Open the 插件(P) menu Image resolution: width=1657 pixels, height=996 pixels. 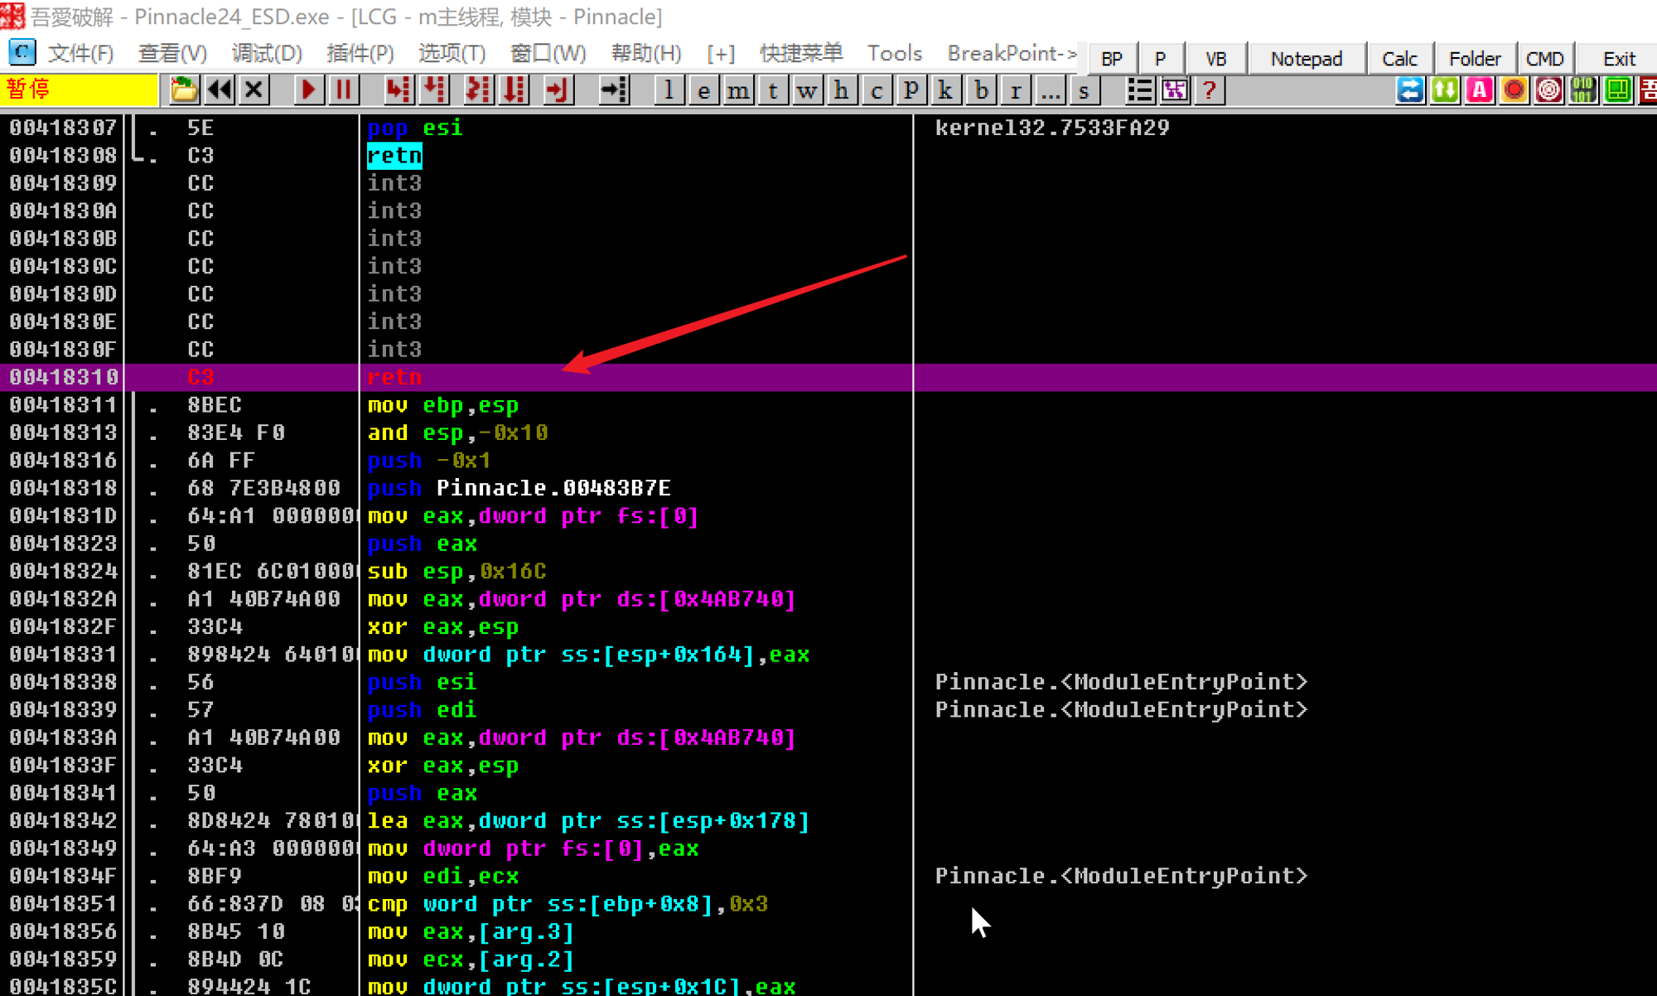pos(360,54)
